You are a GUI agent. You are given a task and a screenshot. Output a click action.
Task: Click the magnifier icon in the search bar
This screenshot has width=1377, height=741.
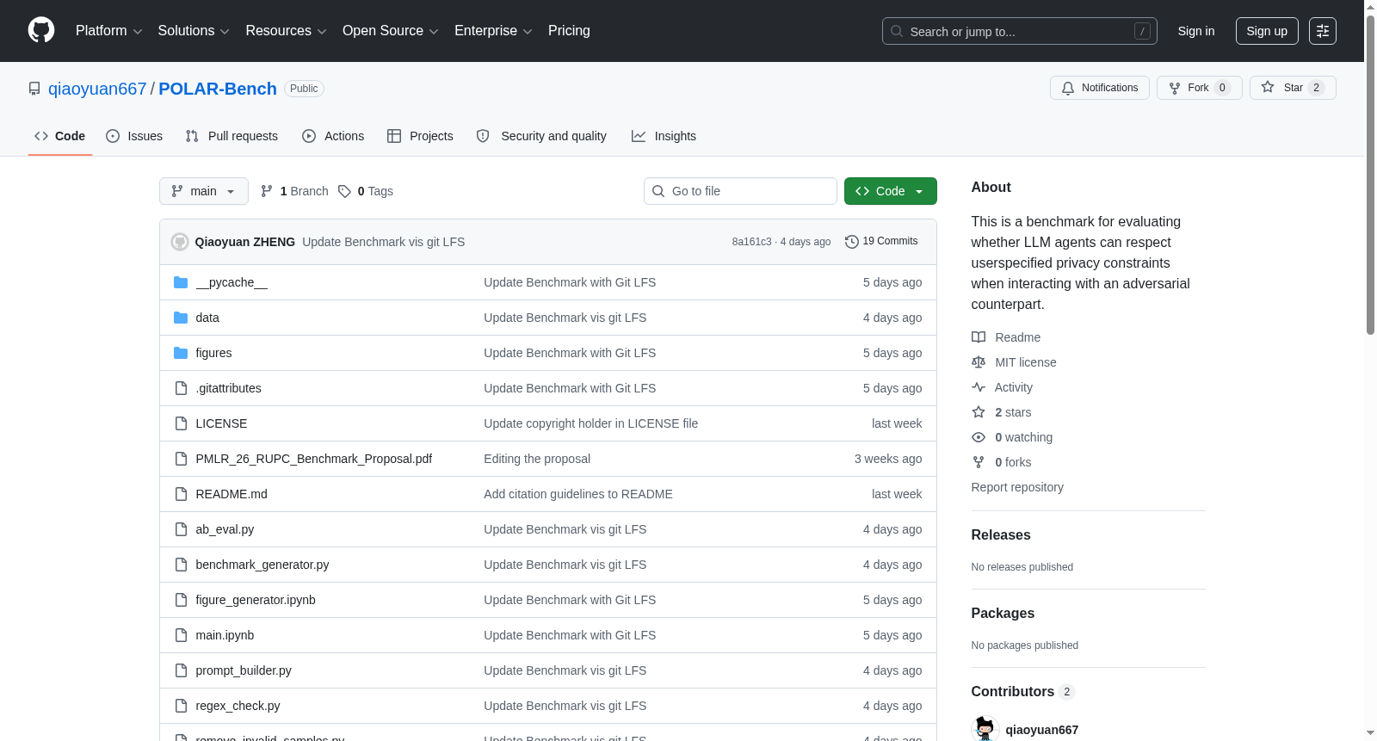point(897,31)
